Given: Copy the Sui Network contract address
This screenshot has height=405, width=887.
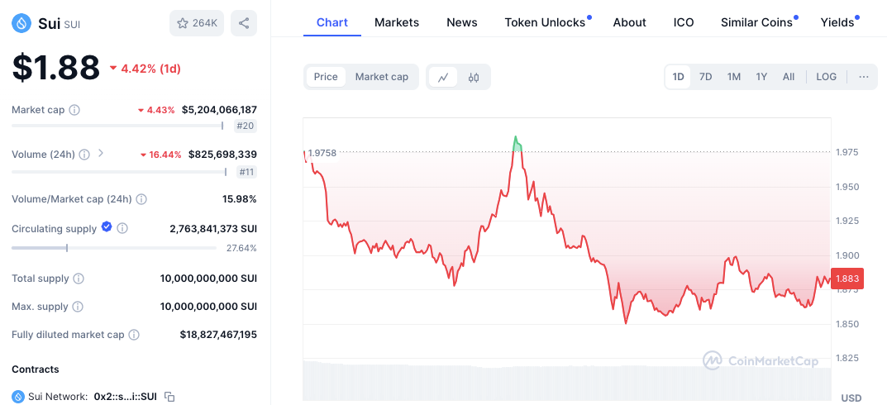Looking at the screenshot, I should 169,397.
